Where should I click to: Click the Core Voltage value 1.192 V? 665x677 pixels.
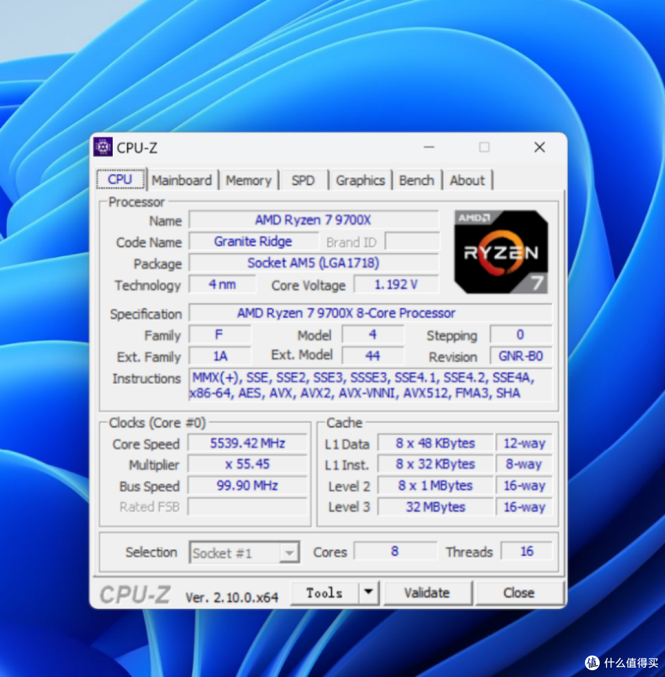click(396, 285)
